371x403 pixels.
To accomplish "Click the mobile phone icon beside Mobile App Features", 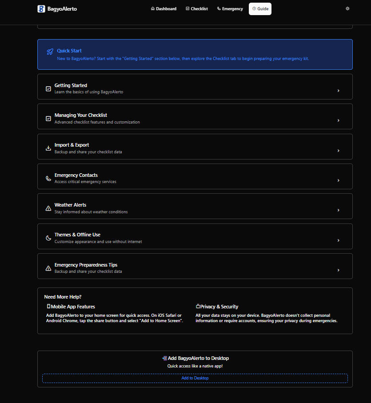I will pos(48,306).
